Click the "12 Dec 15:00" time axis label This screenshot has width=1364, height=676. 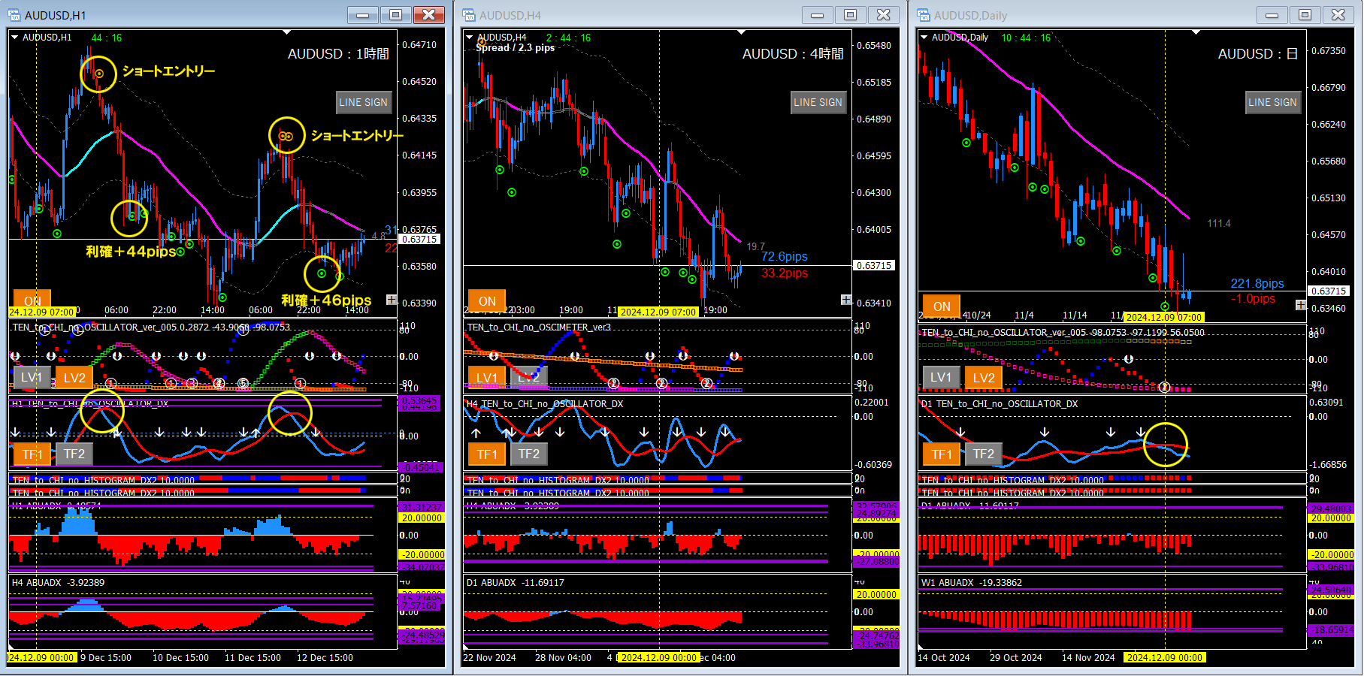(325, 658)
